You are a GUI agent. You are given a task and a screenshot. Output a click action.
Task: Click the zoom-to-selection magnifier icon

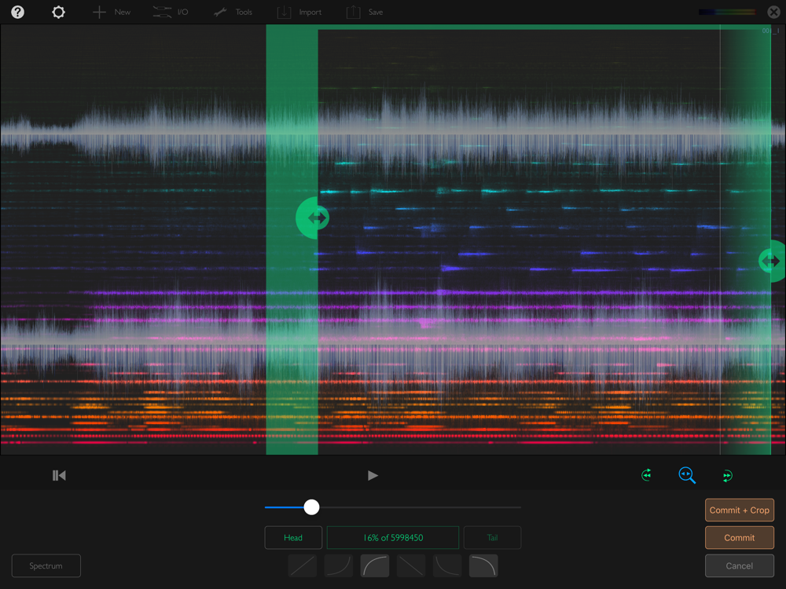(x=687, y=475)
